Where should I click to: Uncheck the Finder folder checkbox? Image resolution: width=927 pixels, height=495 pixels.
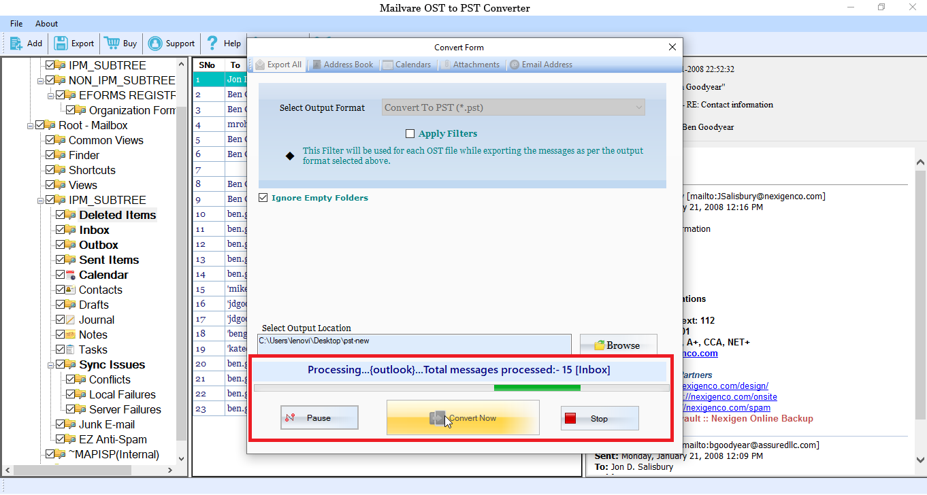[x=50, y=155]
